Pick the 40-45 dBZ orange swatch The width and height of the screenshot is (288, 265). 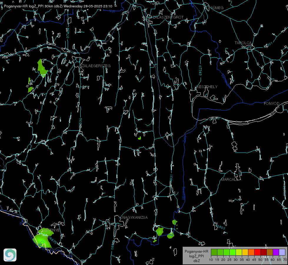(251, 252)
